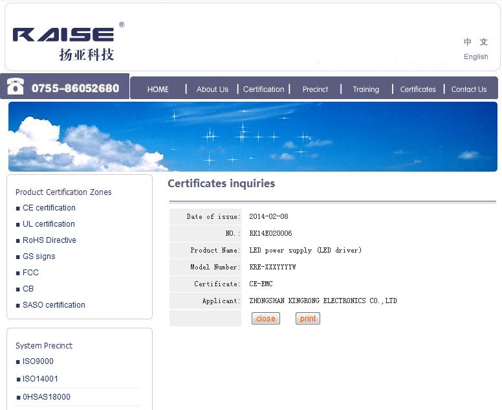Image resolution: width=502 pixels, height=410 pixels.
Task: Switch the site language to 中文
Action: 475,41
